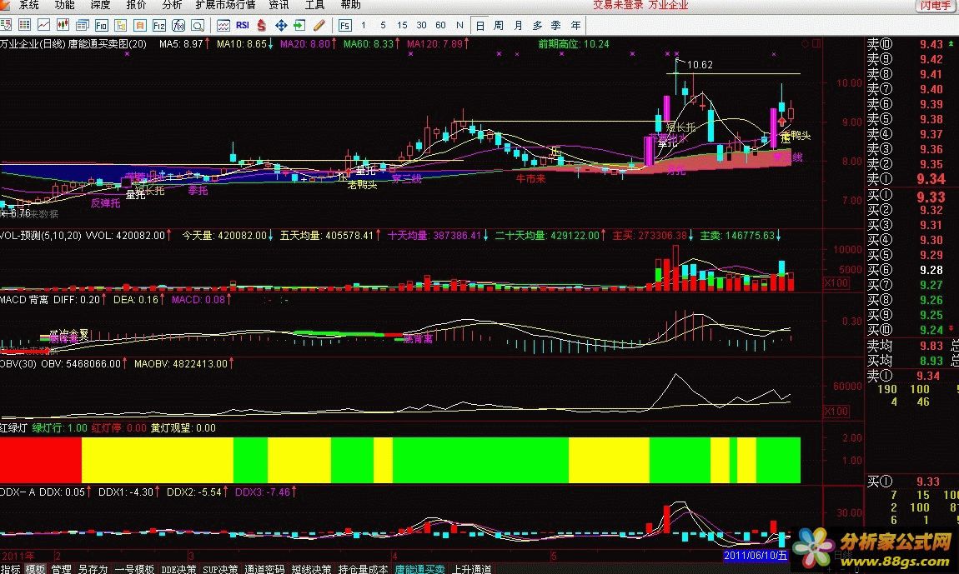This screenshot has height=574, width=959.
Task: Click the 10.62 high price label
Action: tap(700, 65)
